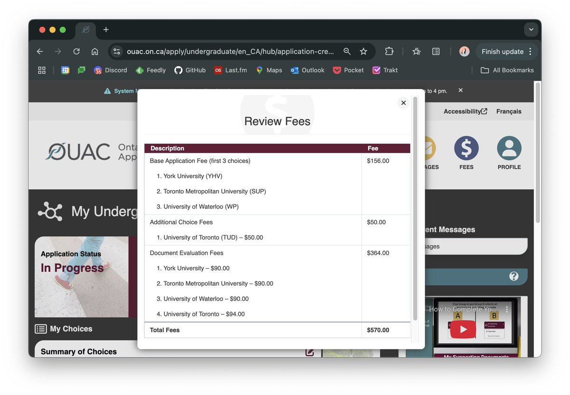Open the Feedly bookmark
This screenshot has height=395, width=570.
point(150,70)
